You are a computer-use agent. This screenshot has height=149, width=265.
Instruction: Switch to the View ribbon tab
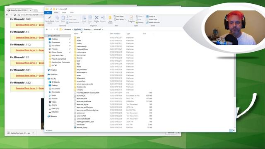click(72, 13)
